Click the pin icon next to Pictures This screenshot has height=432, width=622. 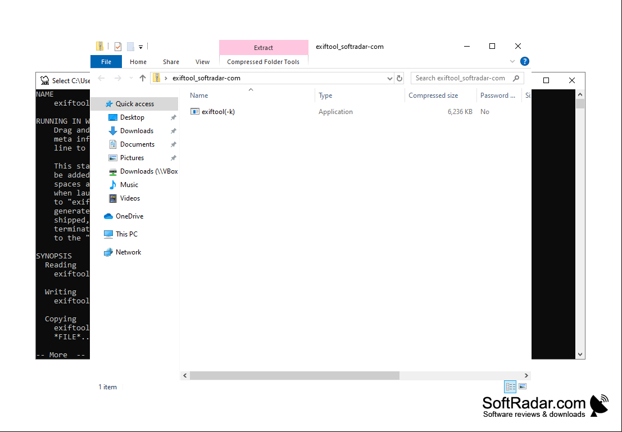pos(174,158)
